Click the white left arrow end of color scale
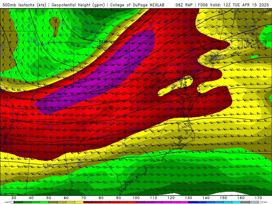The width and height of the screenshot is (272, 204). [x=10, y=202]
